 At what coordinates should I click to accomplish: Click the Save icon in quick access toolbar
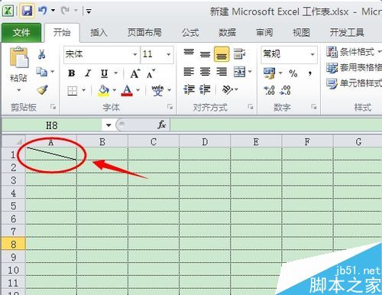[27, 11]
